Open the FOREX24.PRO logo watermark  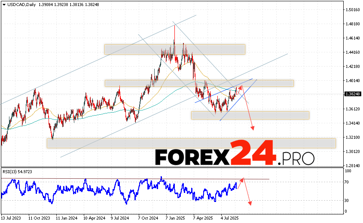coord(235,154)
